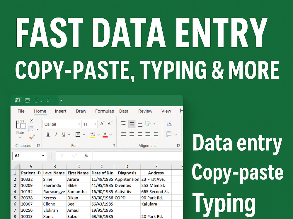Click the formula bar Enter checkmark icon
This screenshot has height=219, width=293.
[75, 156]
